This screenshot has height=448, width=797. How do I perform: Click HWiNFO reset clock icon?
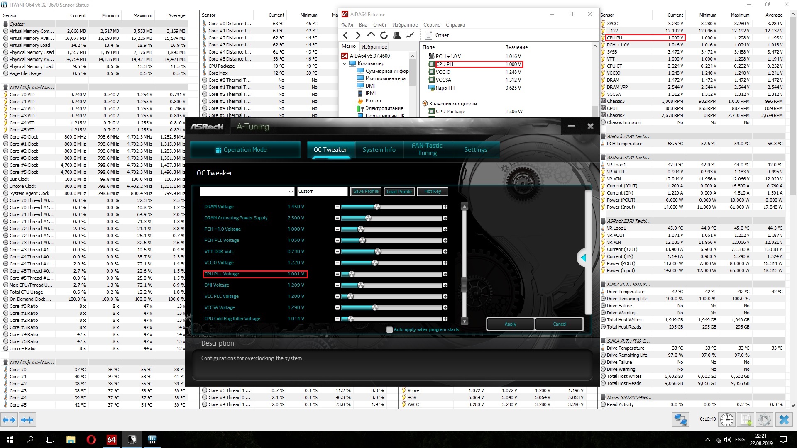(726, 420)
